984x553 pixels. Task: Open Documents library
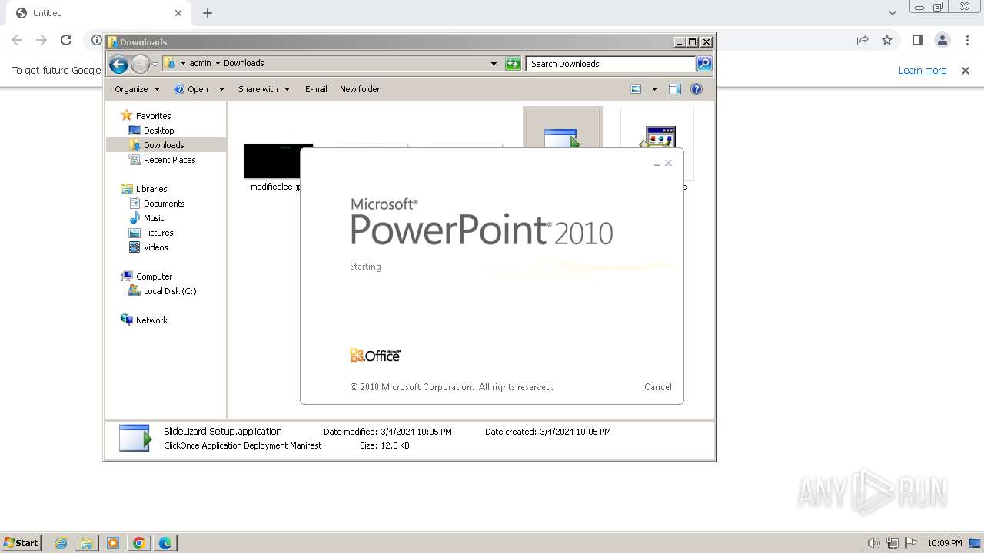coord(164,204)
